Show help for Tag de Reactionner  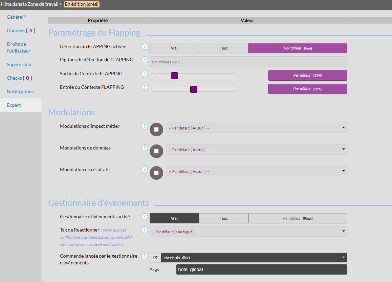point(145,230)
